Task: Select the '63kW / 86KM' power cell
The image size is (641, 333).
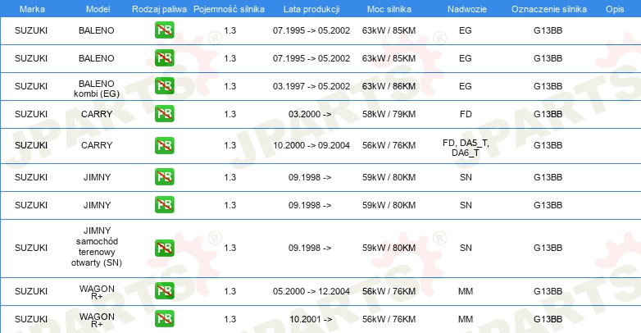Action: (389, 86)
